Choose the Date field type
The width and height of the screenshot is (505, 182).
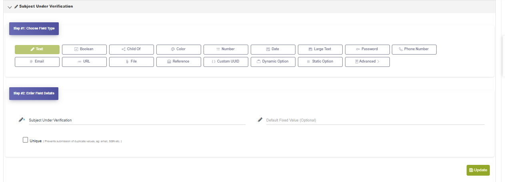pos(273,49)
